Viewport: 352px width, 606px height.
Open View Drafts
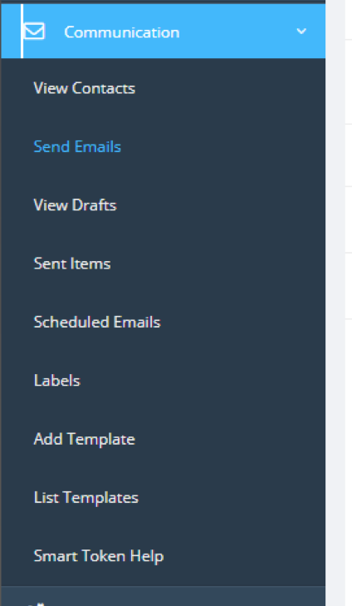click(75, 204)
